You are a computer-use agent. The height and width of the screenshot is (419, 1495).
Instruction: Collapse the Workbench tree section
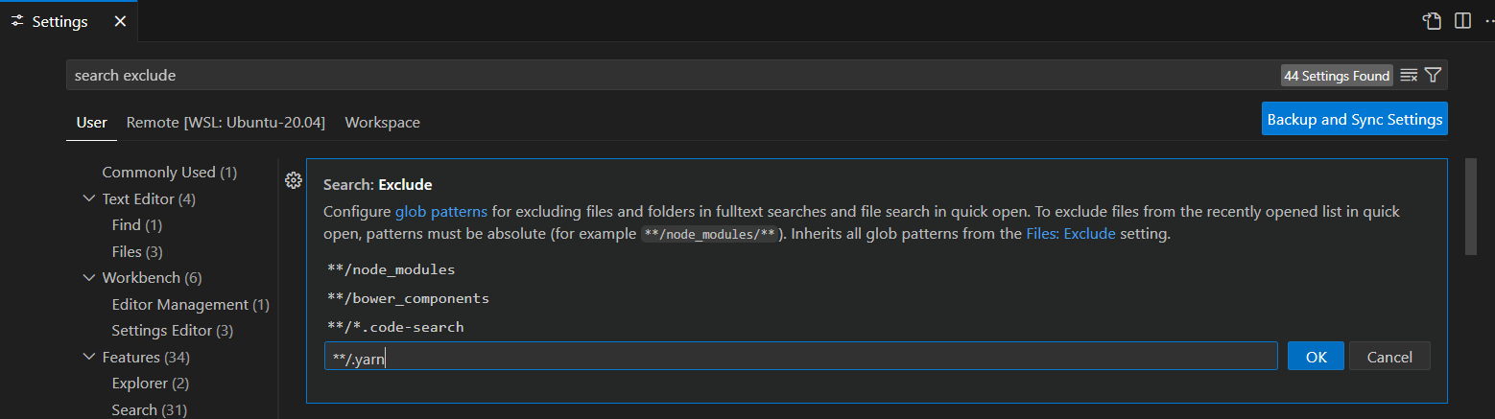pos(89,278)
